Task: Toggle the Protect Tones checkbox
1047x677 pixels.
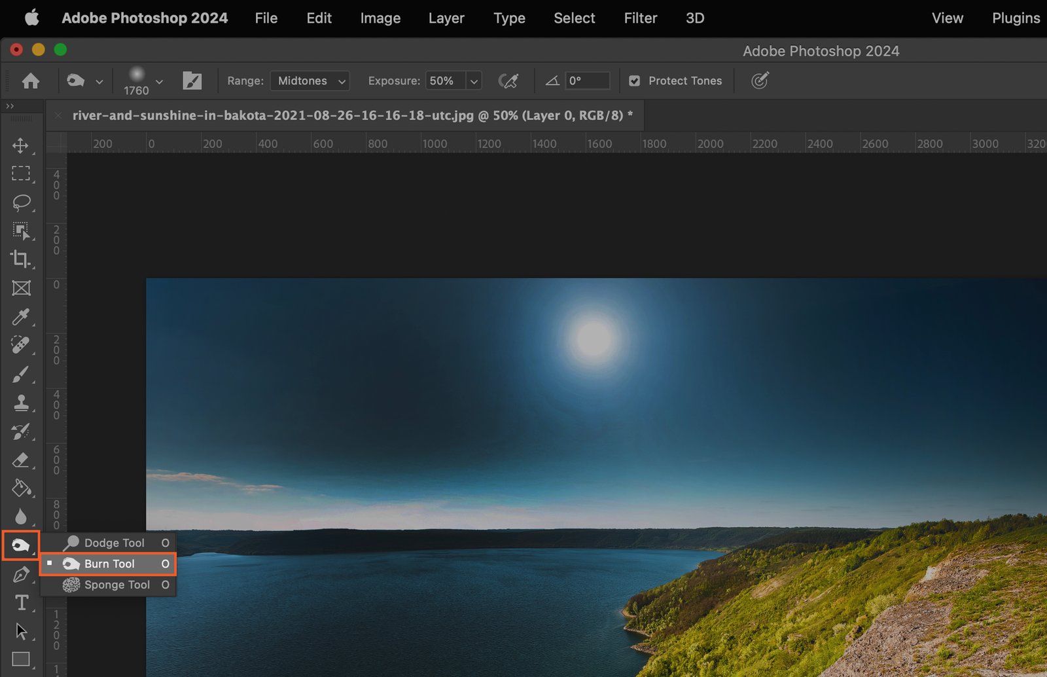Action: pos(634,81)
